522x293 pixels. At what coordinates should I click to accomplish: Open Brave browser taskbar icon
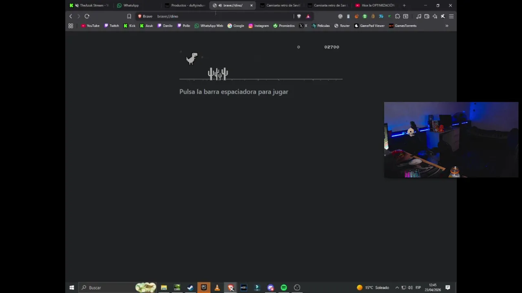230,288
